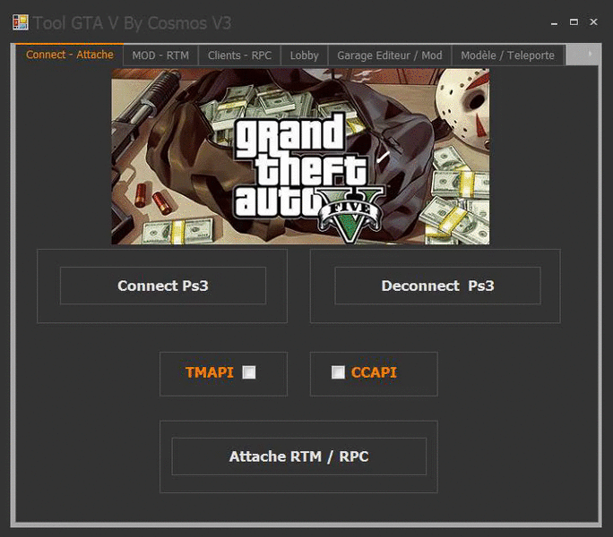Screen dimensions: 613x537
Task: Click the Deconnect Ps3 button
Action: [x=438, y=286]
